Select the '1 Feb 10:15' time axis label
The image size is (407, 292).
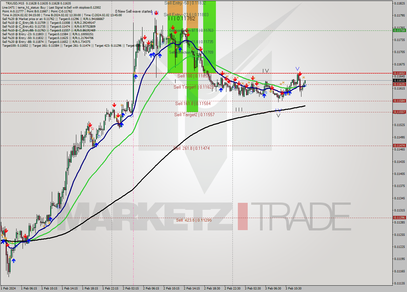coord(49,289)
